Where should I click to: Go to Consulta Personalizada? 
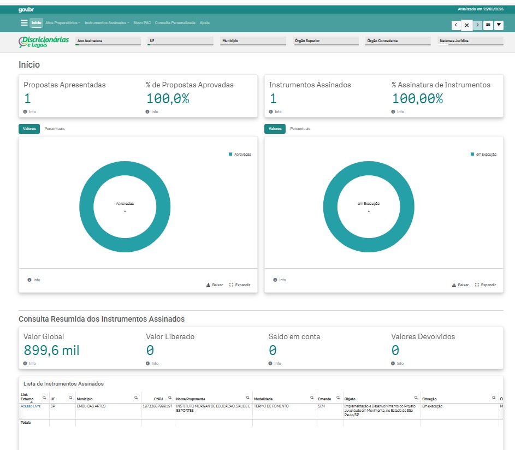[175, 23]
